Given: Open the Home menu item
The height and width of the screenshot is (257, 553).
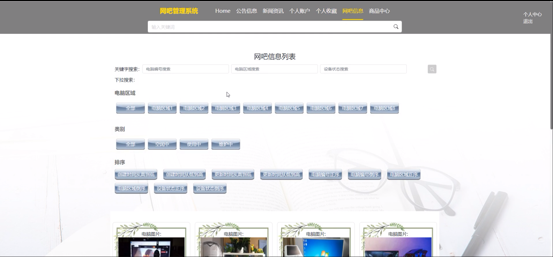Looking at the screenshot, I should tap(223, 11).
